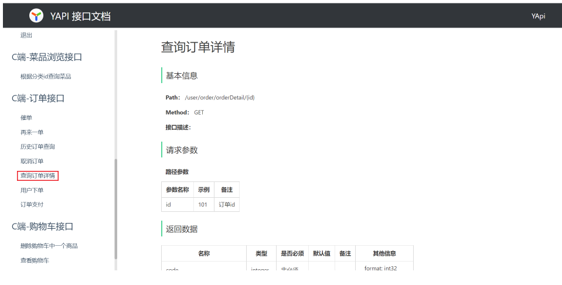This screenshot has height=285, width=562.
Task: Click the 返回数据 section heading
Action: [182, 229]
